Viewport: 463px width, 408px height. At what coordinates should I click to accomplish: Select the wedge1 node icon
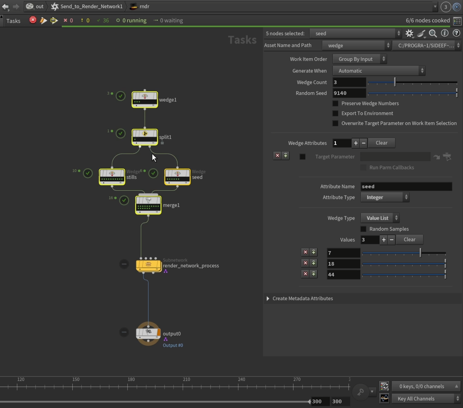tap(145, 99)
